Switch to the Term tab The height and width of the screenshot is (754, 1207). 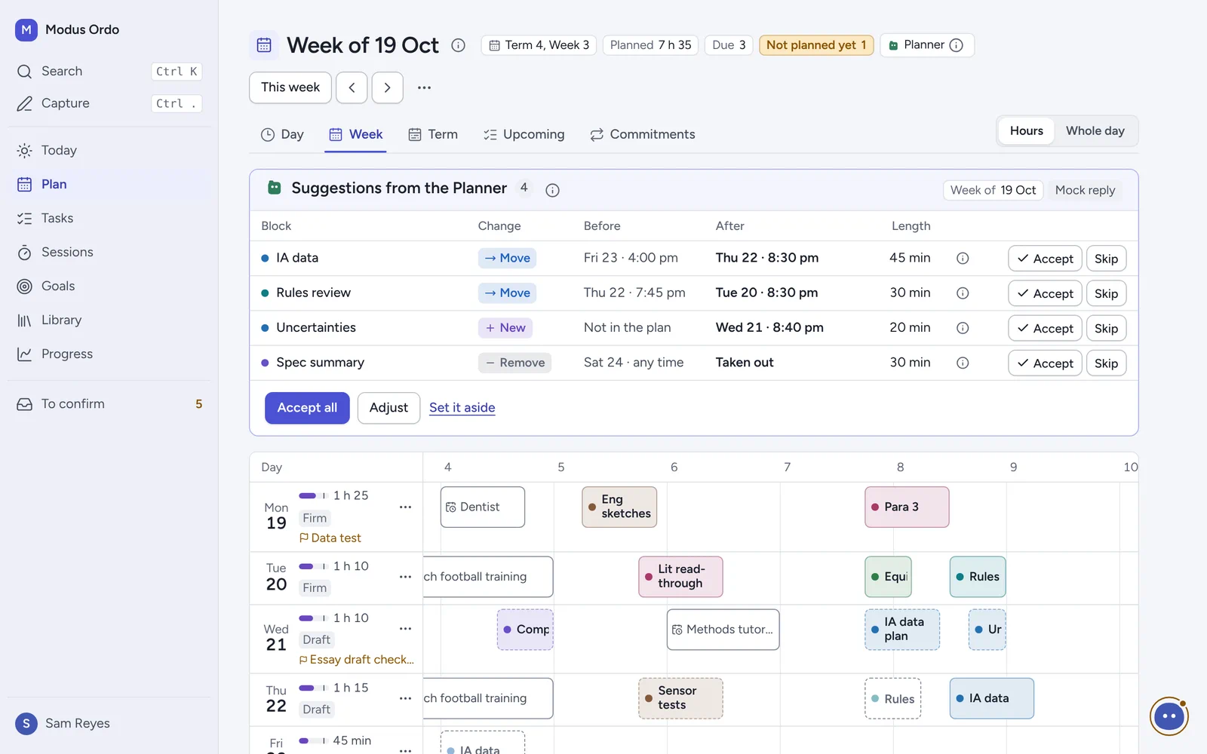[x=433, y=134]
